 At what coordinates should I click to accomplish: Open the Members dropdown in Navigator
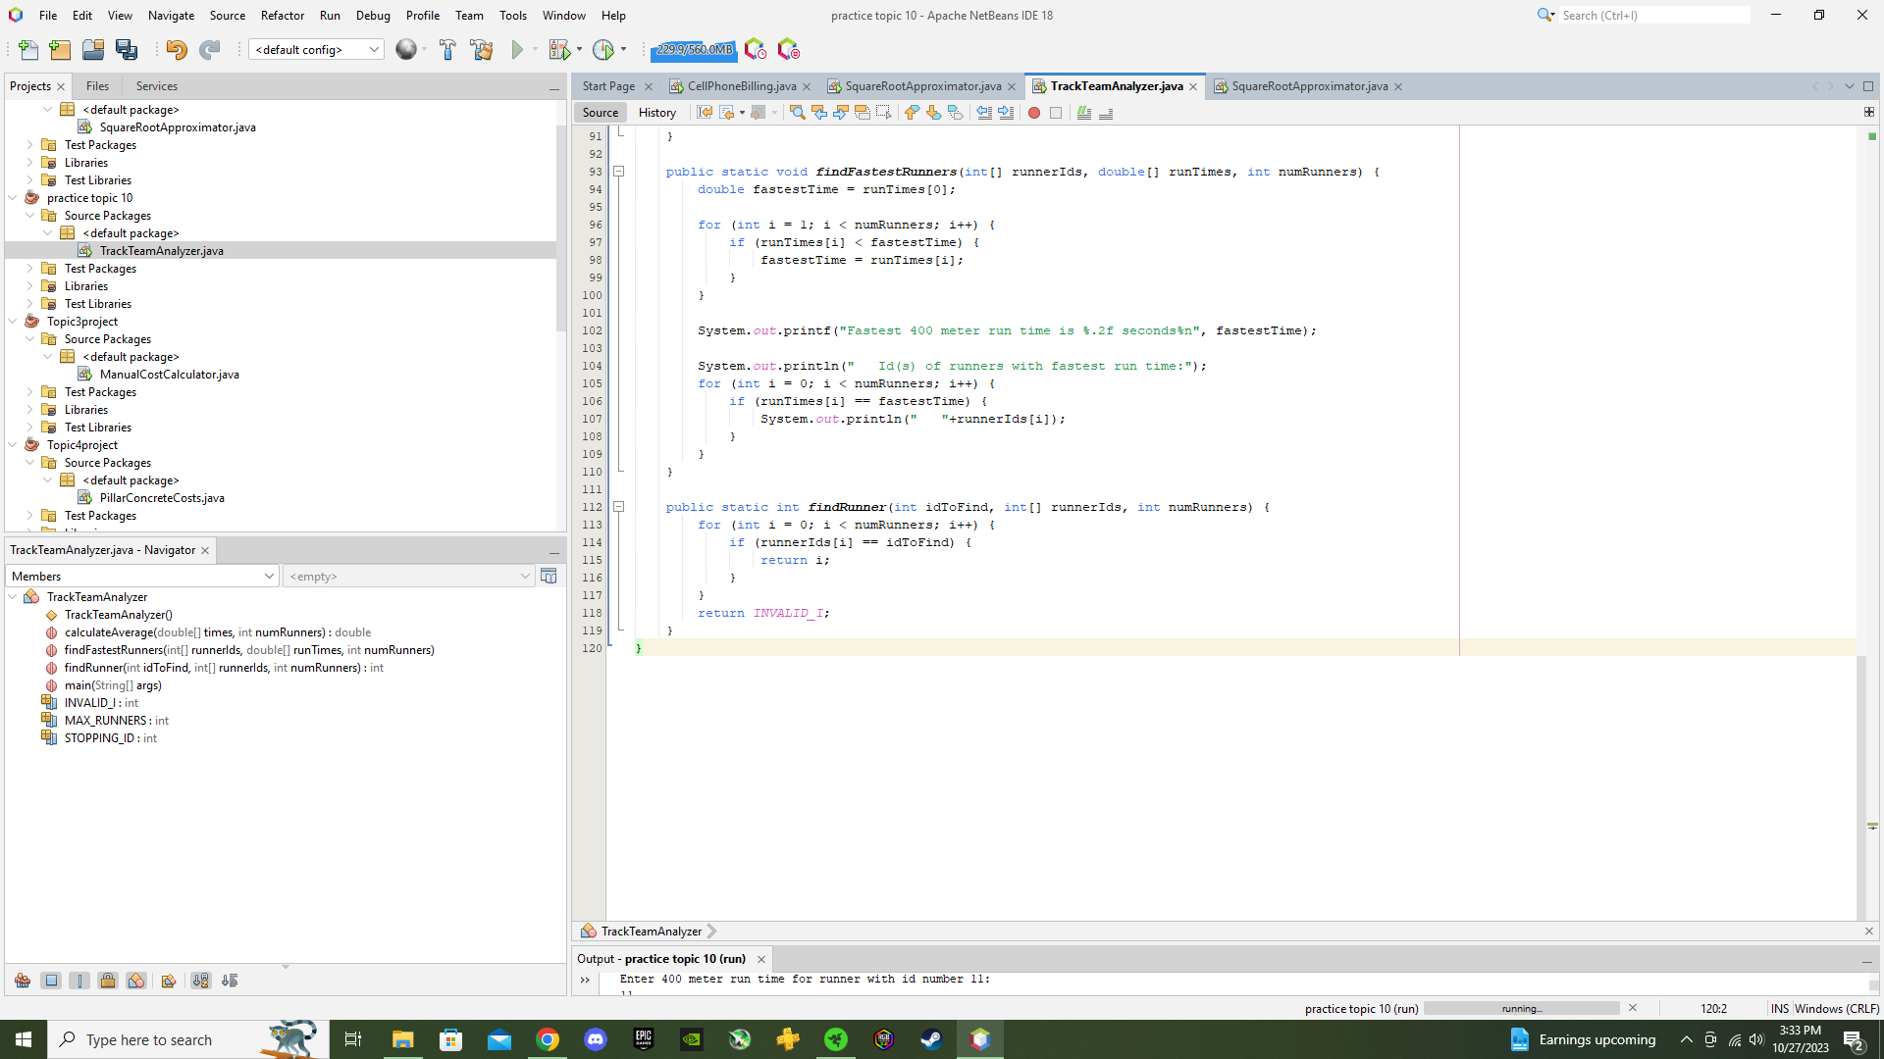click(x=267, y=576)
